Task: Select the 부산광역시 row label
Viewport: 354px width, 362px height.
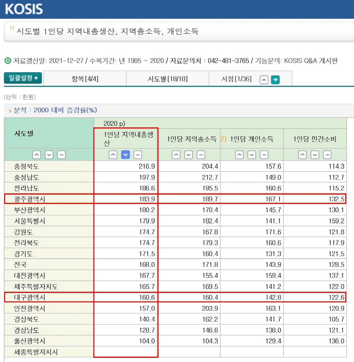Action: (x=30, y=210)
